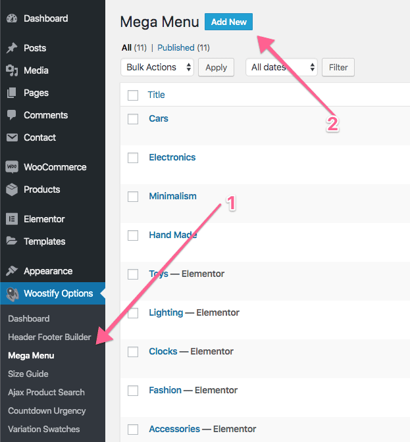The height and width of the screenshot is (442, 410).
Task: Click the Media library icon
Action: point(12,70)
